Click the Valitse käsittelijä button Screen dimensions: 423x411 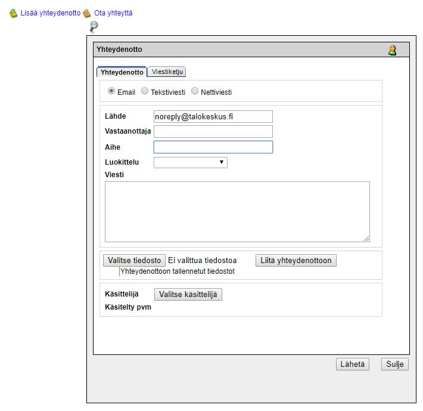[x=188, y=294]
